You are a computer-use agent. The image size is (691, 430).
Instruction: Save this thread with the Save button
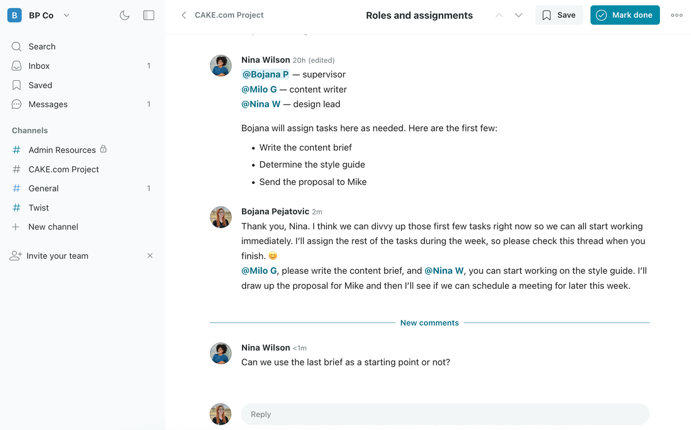559,15
